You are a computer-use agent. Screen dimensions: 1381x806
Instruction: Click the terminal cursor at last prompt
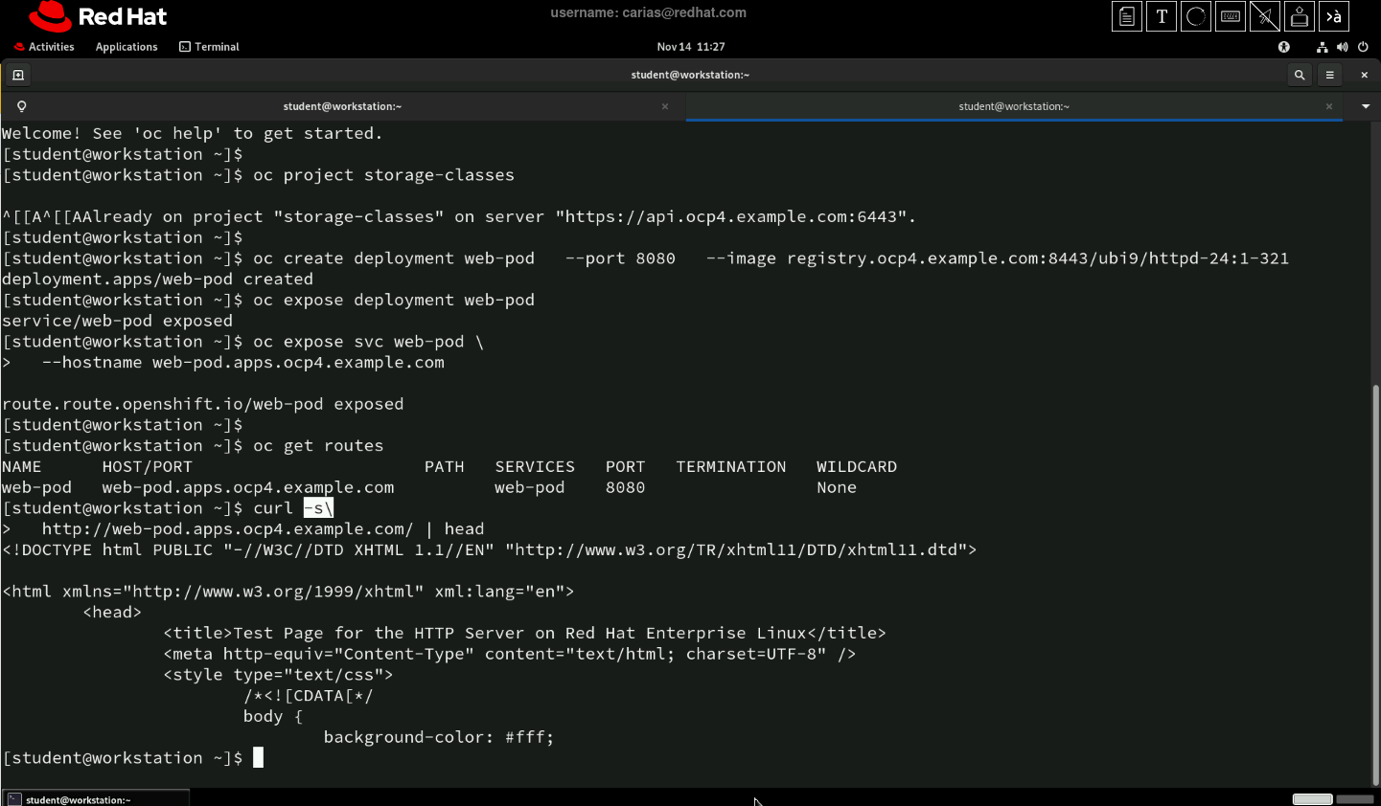pos(258,758)
